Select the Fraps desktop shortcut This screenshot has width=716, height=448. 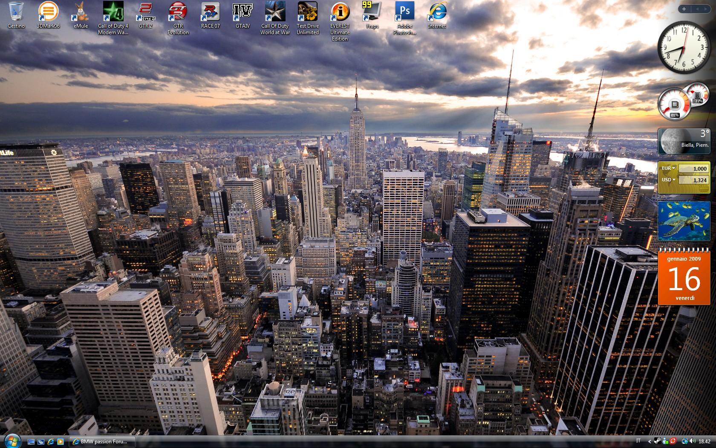[372, 12]
